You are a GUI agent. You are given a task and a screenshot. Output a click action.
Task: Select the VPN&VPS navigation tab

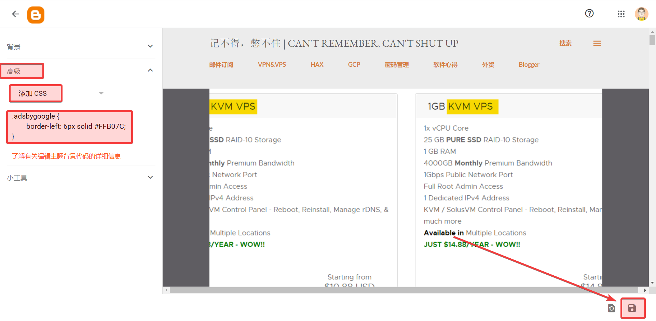coord(272,65)
